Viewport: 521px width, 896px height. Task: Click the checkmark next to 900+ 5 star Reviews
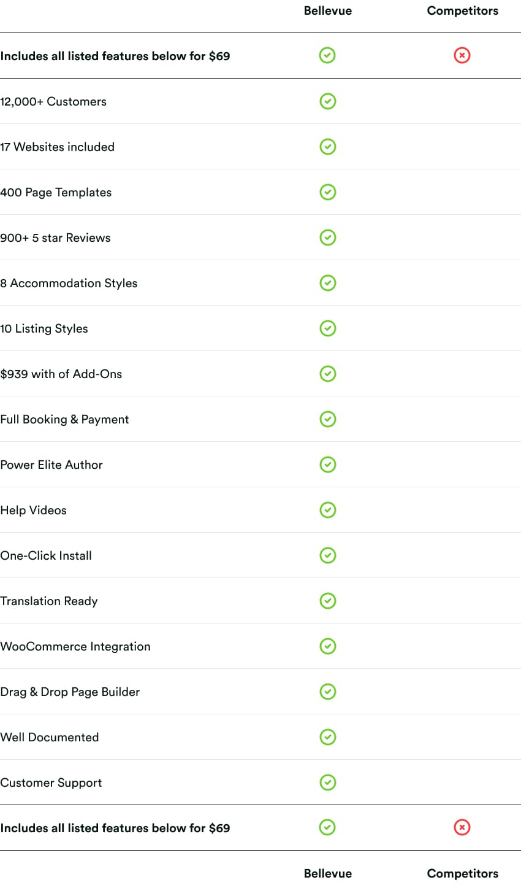point(328,238)
